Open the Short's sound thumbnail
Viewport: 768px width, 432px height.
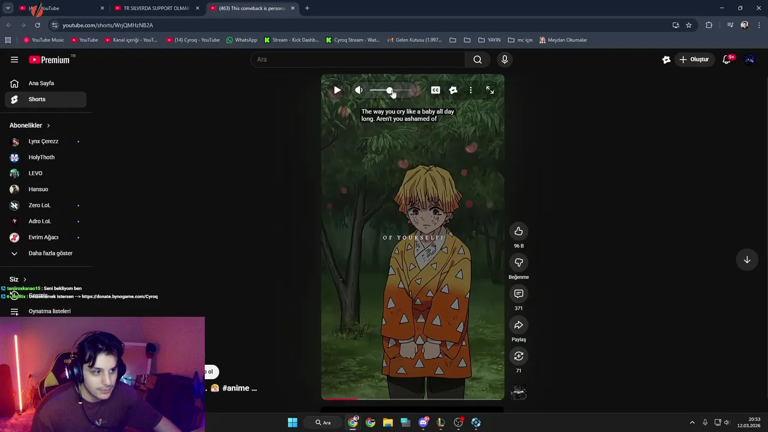point(518,392)
